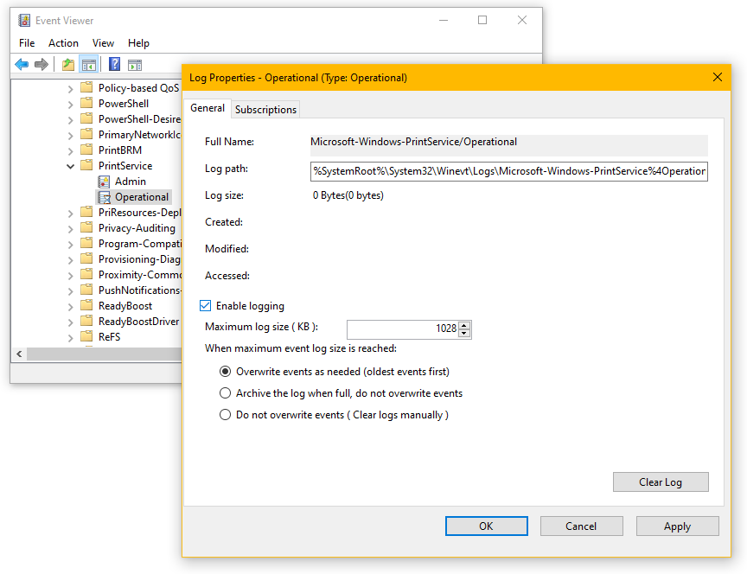Click the Event Viewer title bar icon
Viewport: 747px width, 574px height.
click(24, 21)
